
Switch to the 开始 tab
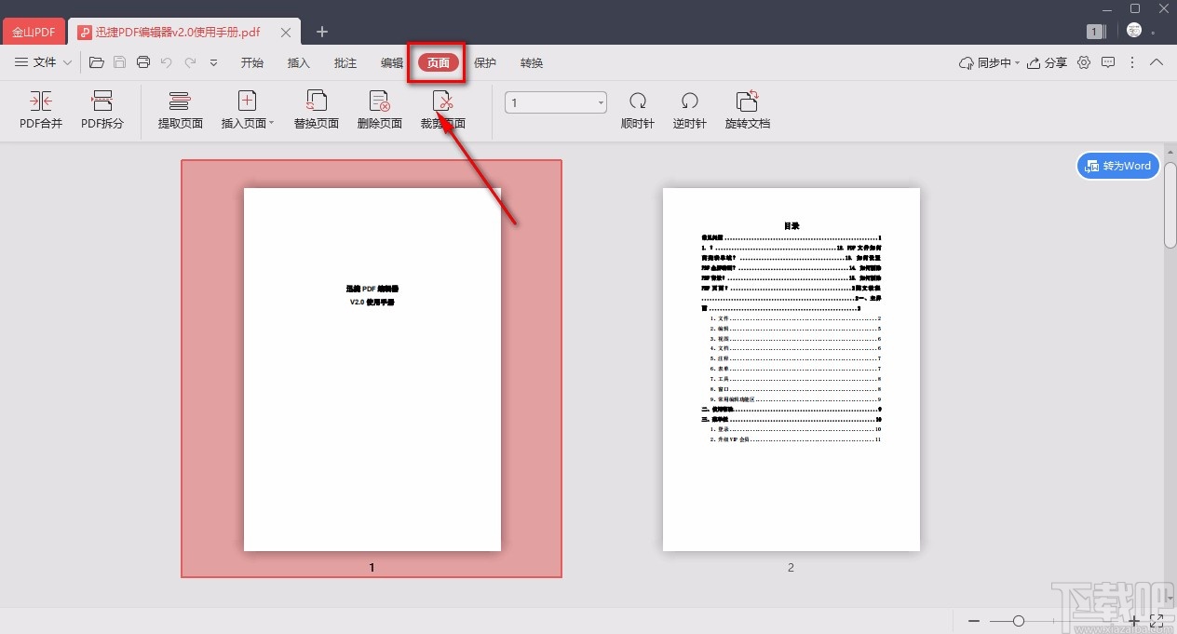[252, 63]
